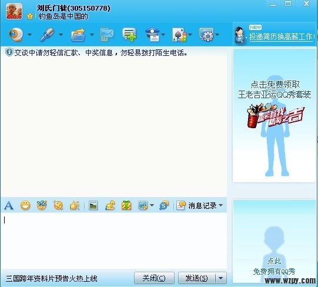Insert a picture with the image icon
The width and height of the screenshot is (318, 287).
click(x=93, y=206)
